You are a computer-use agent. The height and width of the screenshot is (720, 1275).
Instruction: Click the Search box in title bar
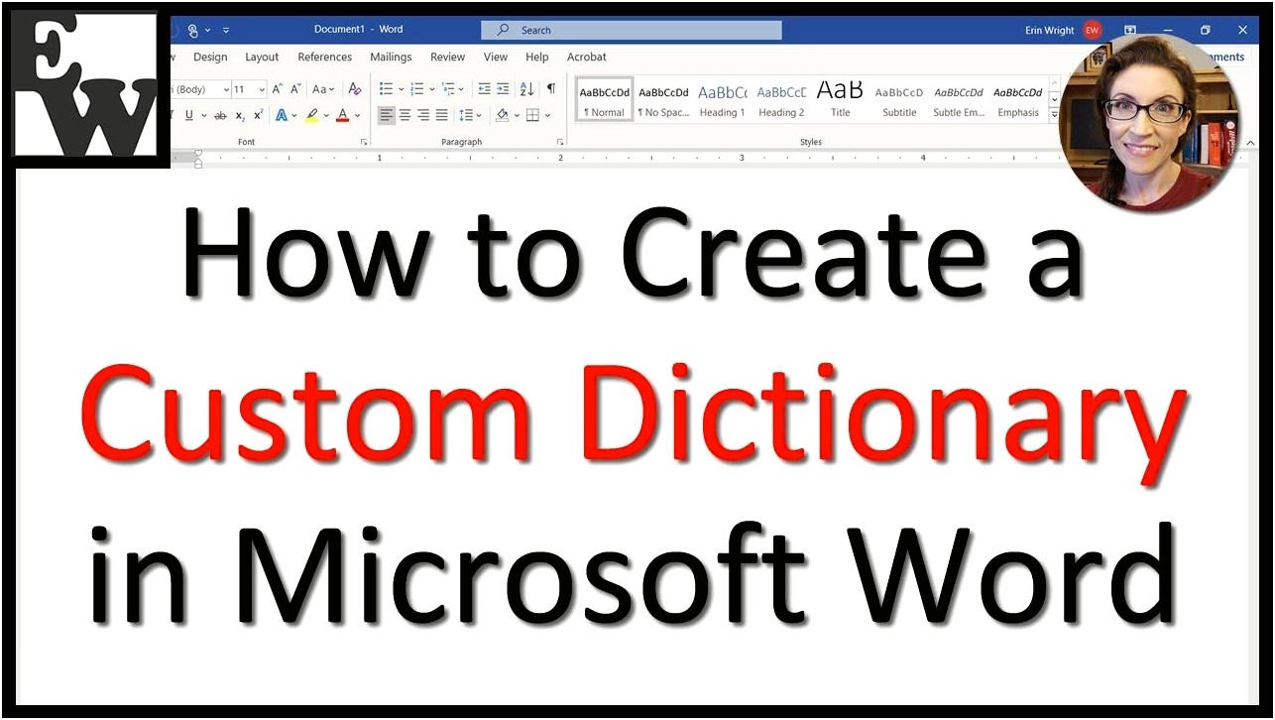[632, 31]
